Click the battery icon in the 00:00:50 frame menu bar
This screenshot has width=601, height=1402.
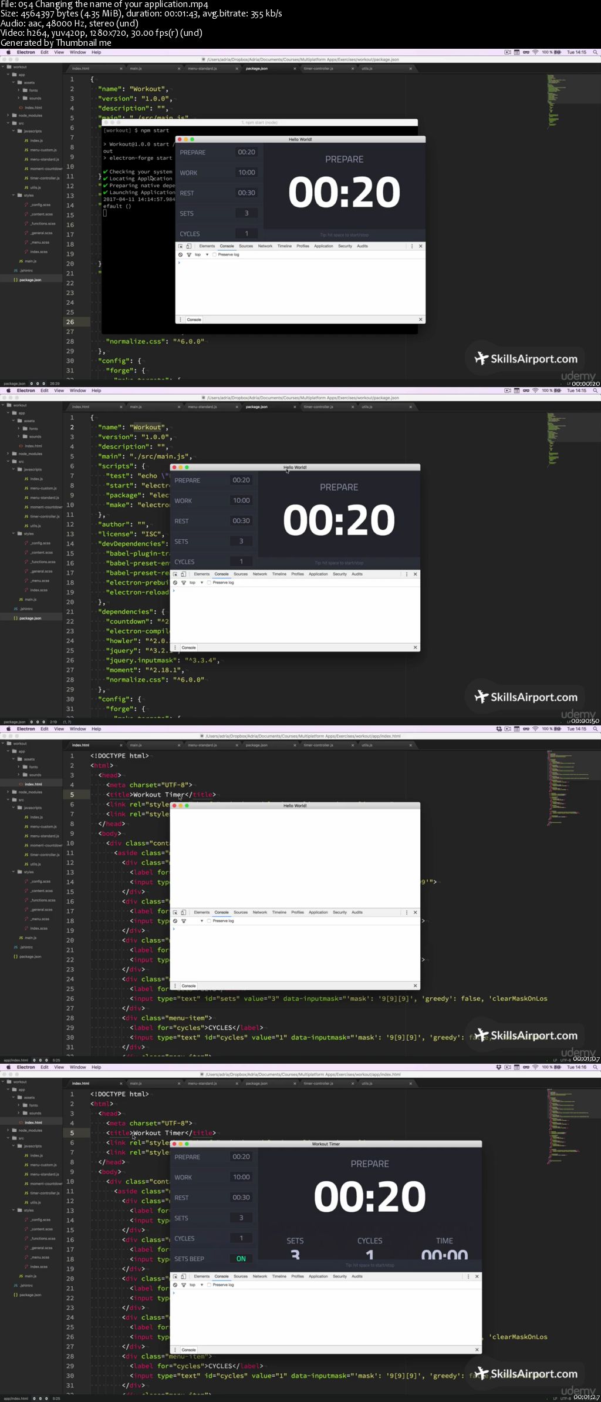(x=558, y=391)
